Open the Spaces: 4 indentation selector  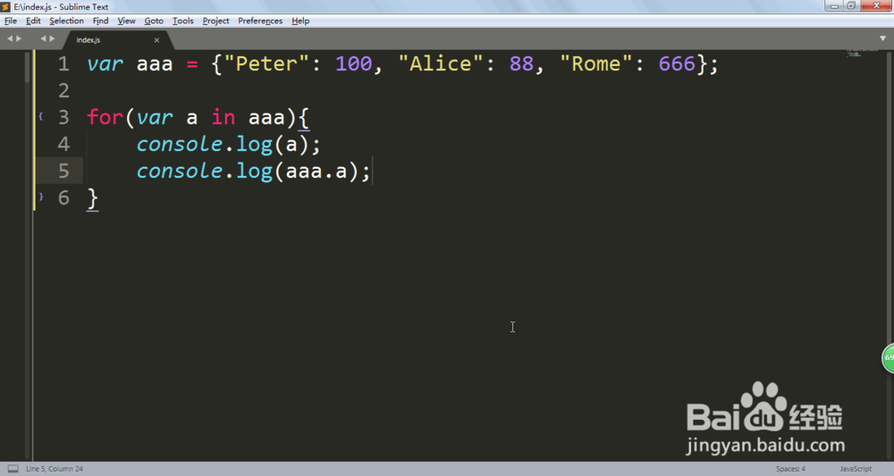[790, 469]
